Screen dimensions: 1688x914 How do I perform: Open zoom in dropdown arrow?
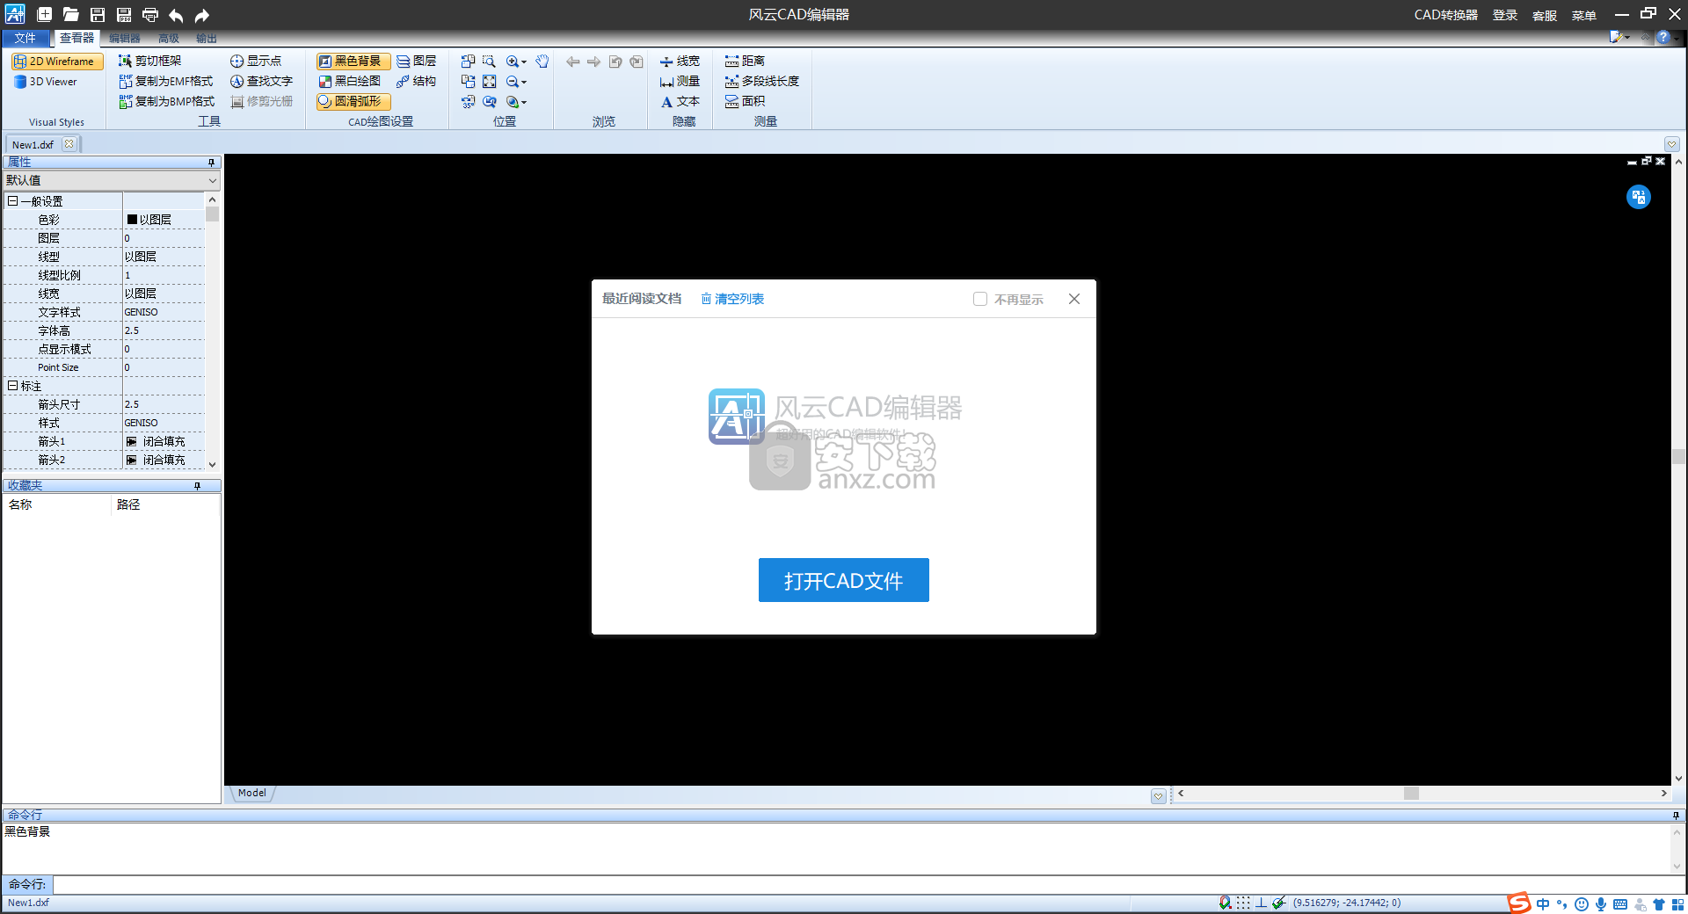tap(524, 62)
